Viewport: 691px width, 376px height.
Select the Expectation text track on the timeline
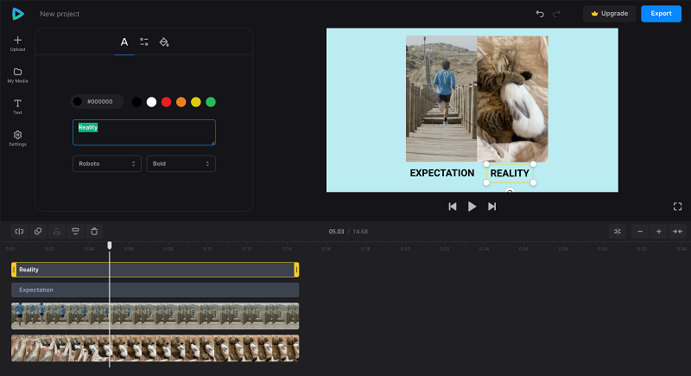(x=155, y=290)
